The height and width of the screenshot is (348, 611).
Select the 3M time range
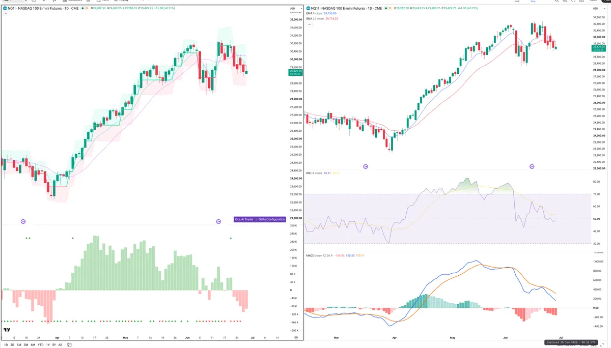[26, 344]
